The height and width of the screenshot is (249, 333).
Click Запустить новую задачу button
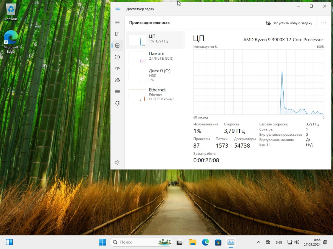pos(289,23)
